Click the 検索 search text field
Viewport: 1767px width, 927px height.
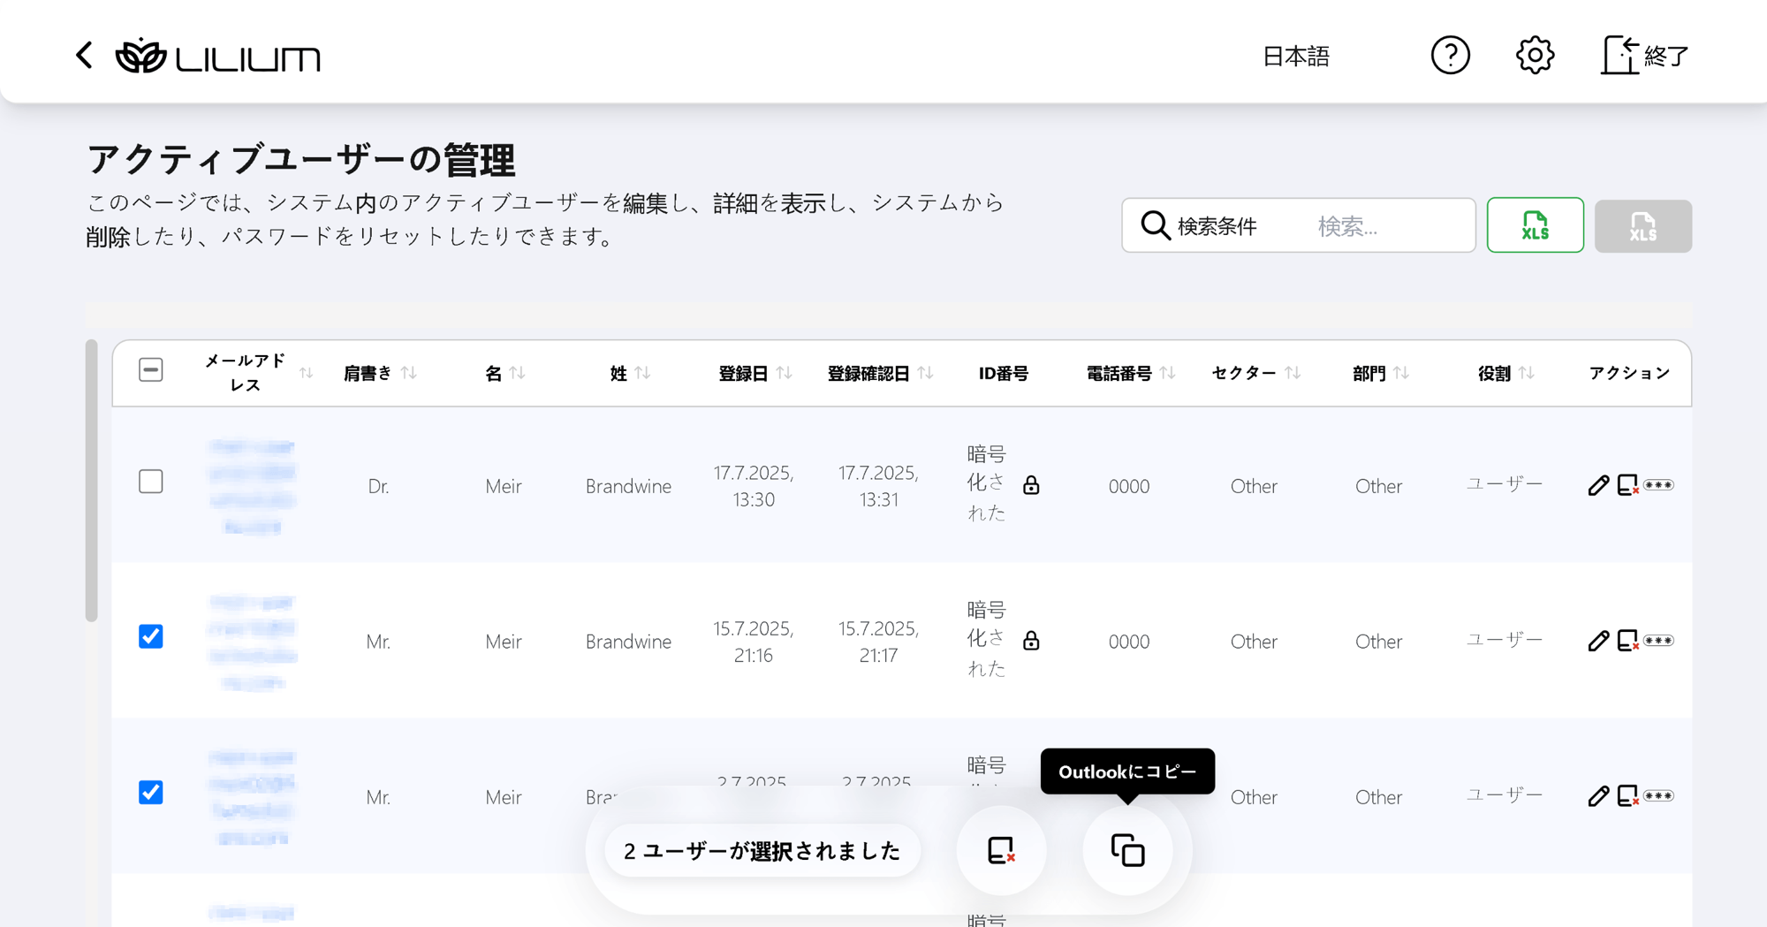point(1387,226)
